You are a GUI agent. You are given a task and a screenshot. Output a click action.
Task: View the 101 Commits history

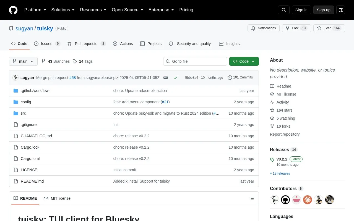(x=240, y=78)
